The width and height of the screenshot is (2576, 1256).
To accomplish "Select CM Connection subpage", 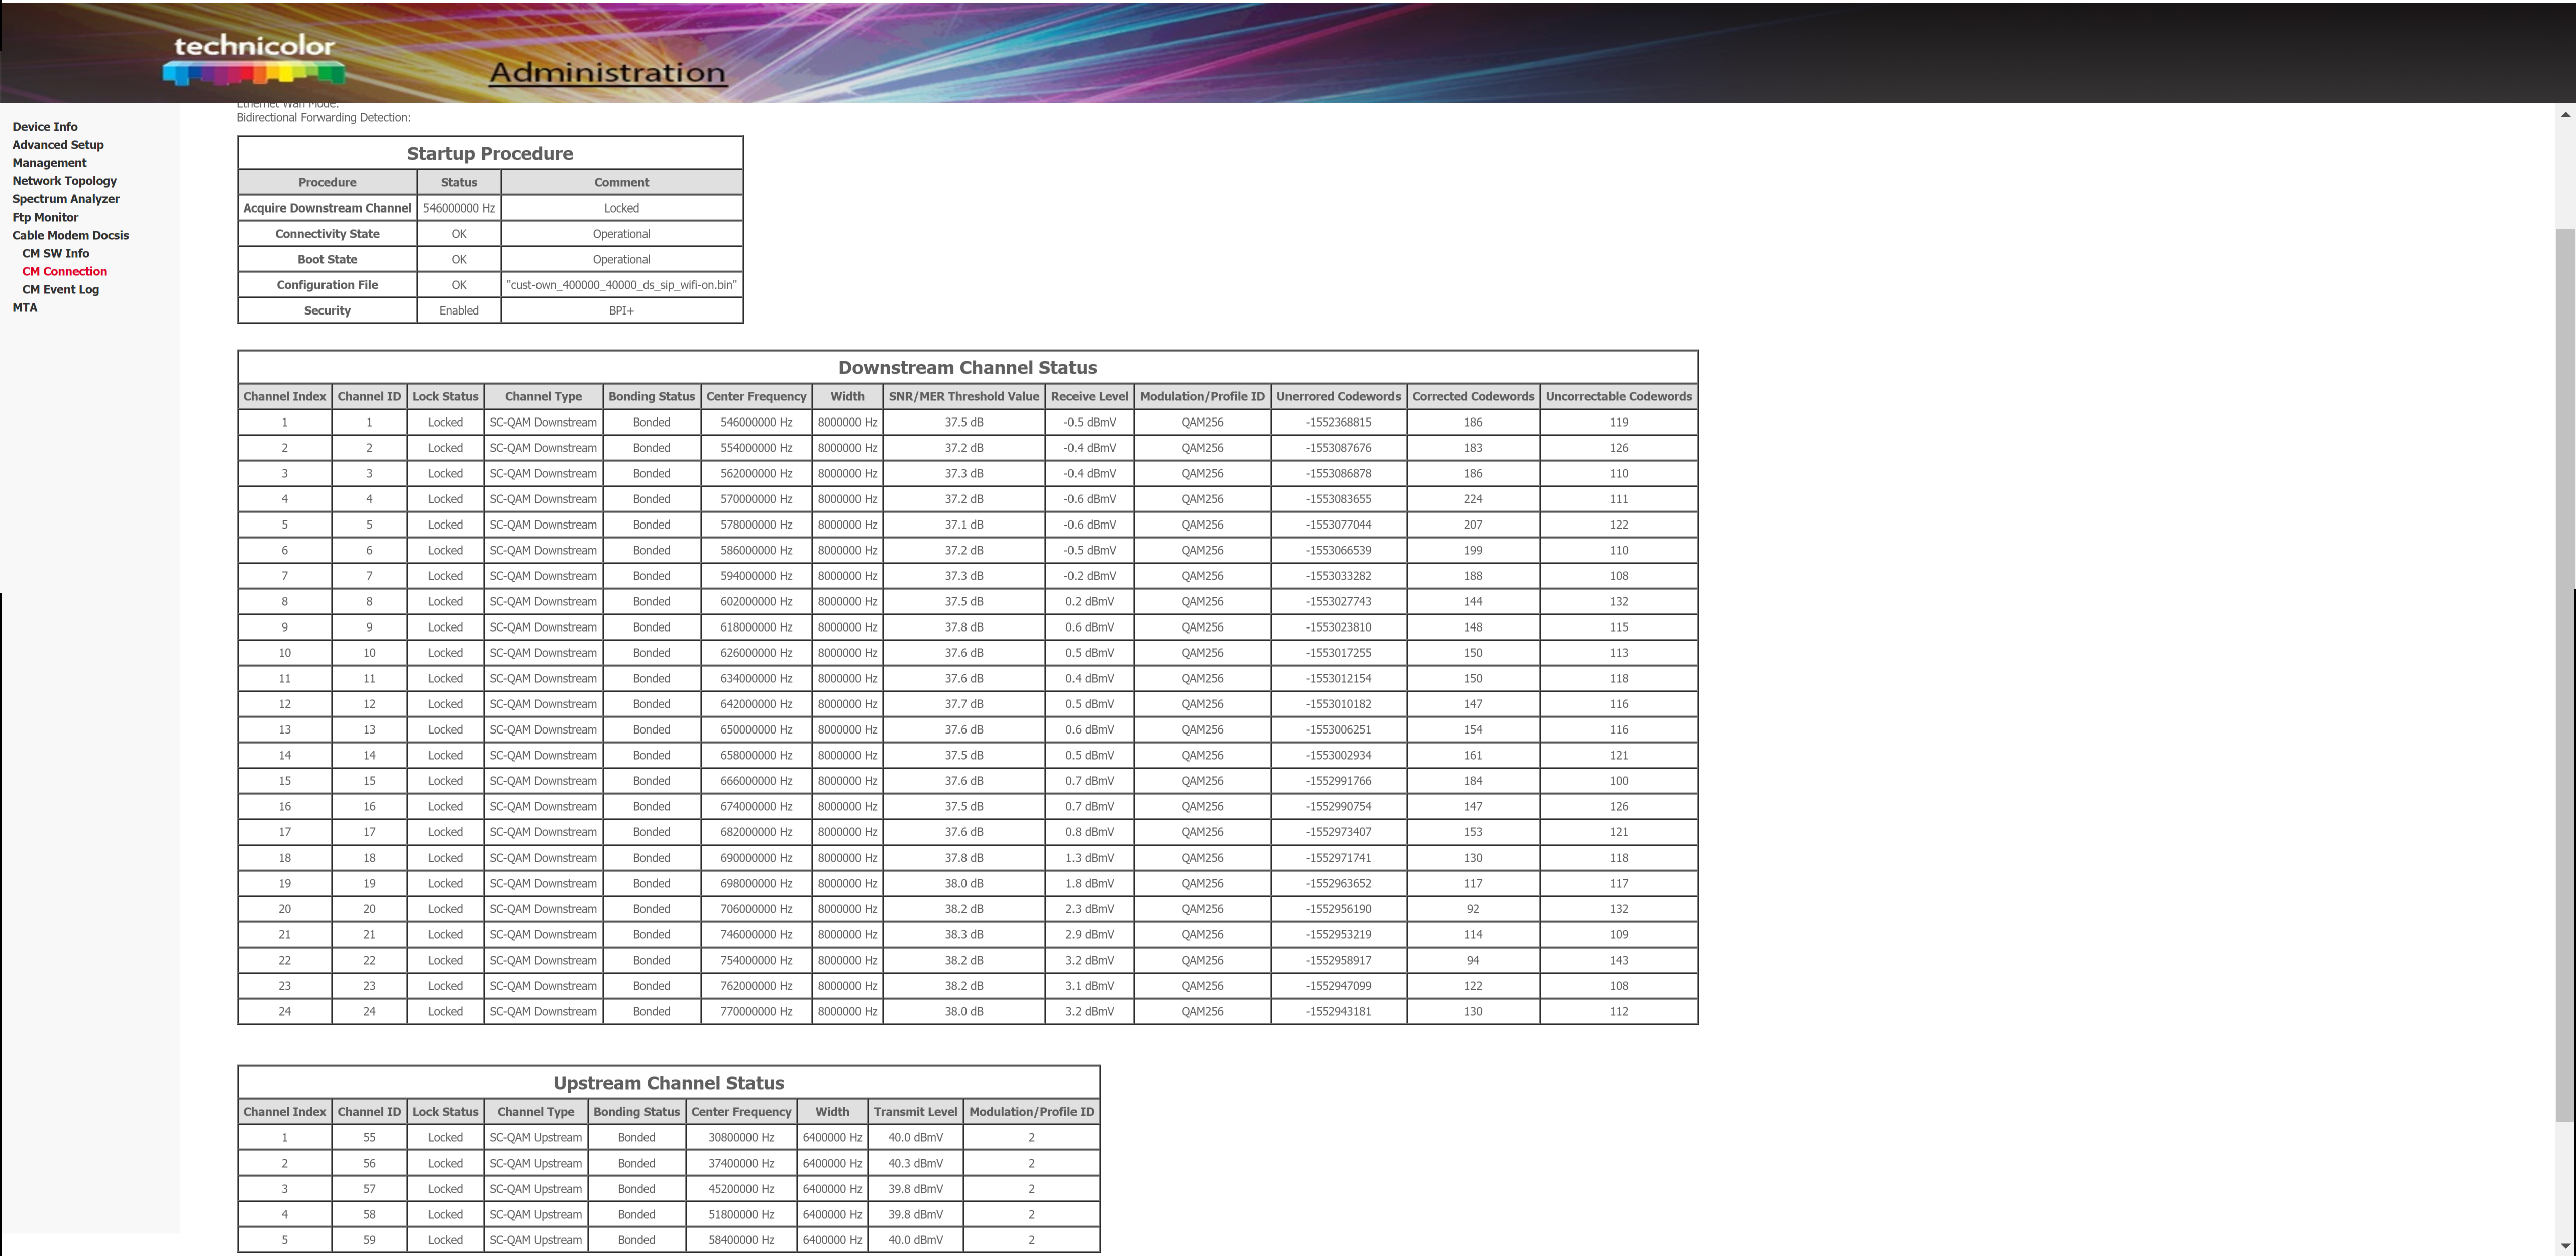I will tap(65, 271).
